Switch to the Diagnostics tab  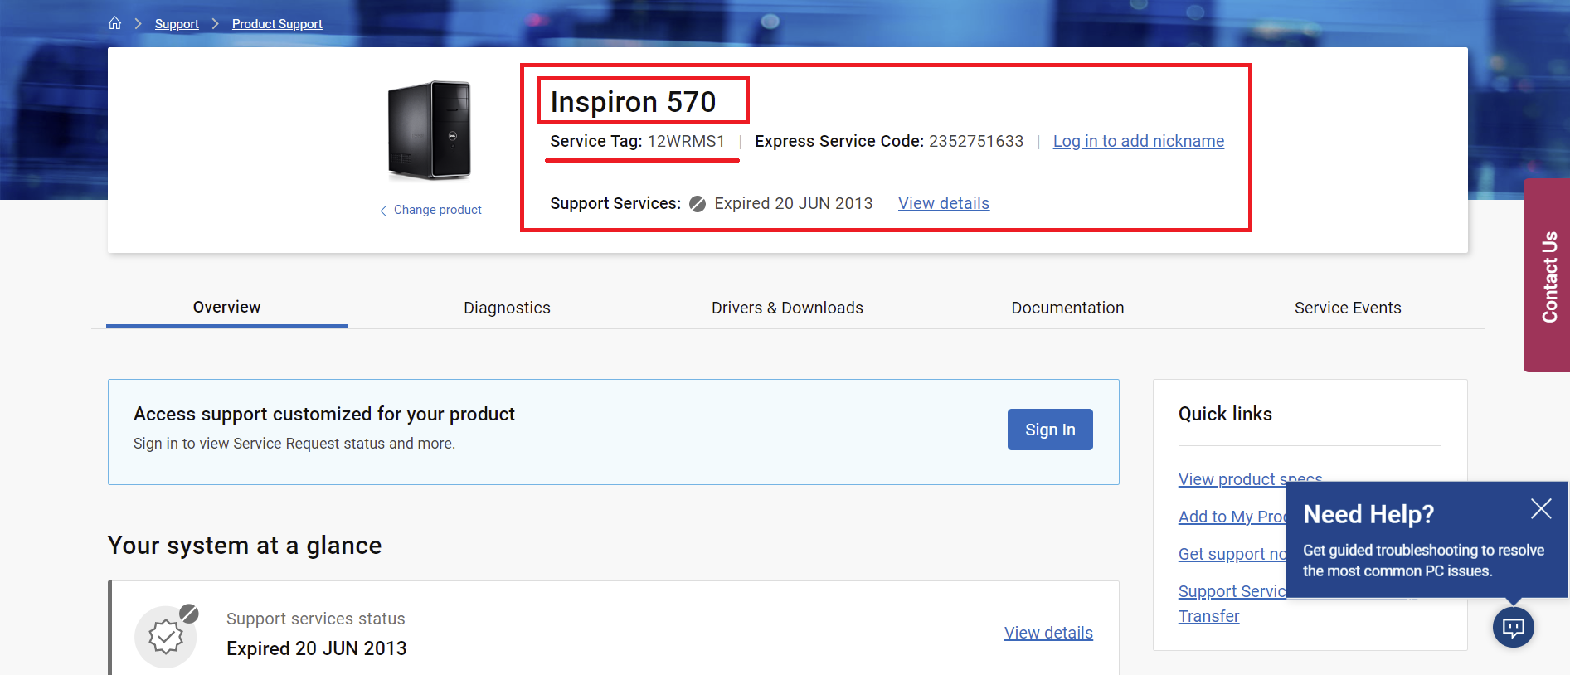(507, 308)
